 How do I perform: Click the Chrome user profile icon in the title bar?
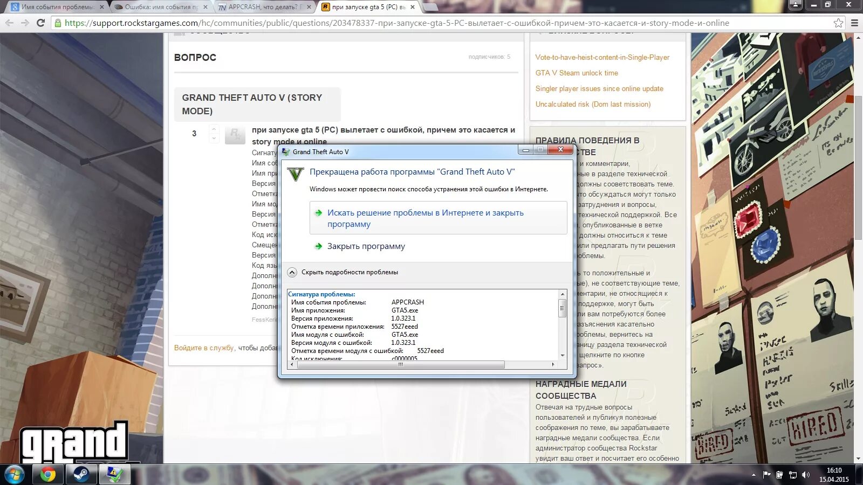(795, 5)
